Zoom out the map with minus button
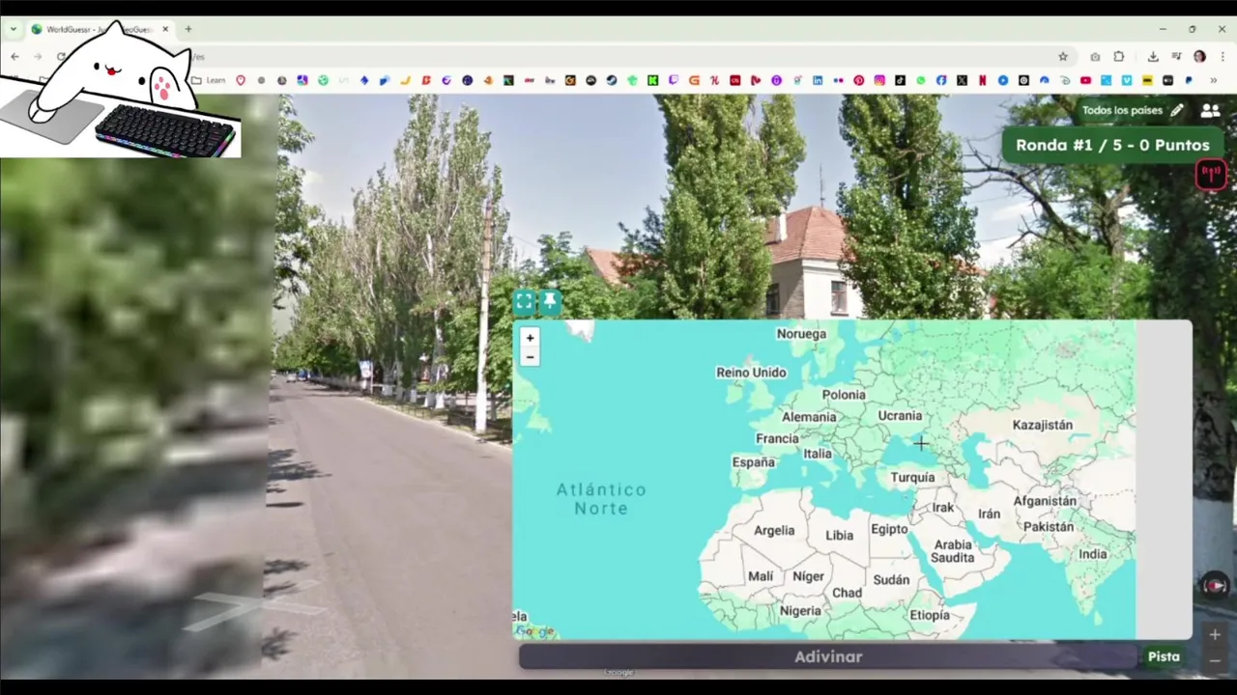This screenshot has height=695, width=1237. tap(530, 357)
